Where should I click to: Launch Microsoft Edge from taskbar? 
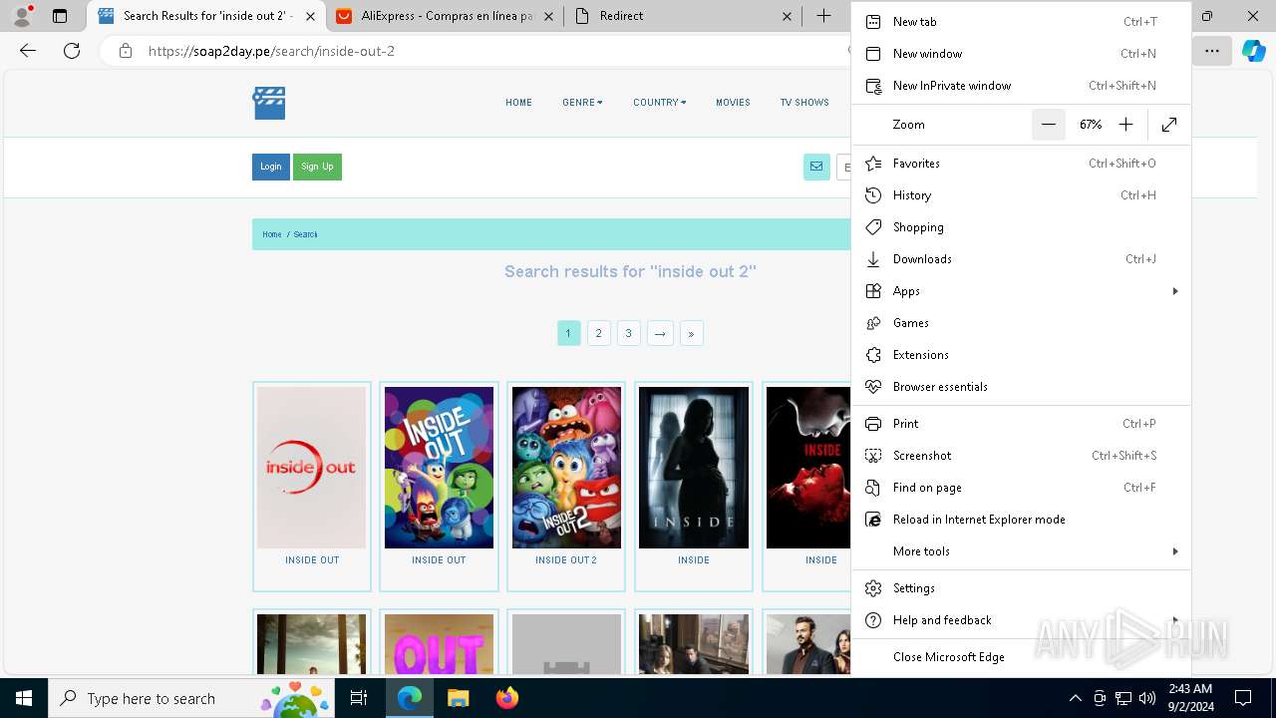(410, 698)
